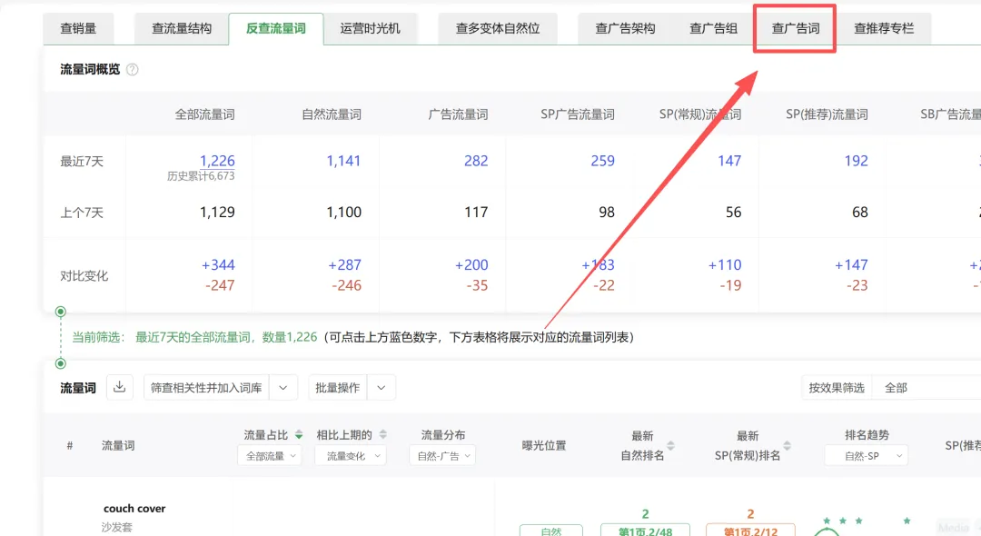Expand the 批量操作 dropdown arrow
Image resolution: width=981 pixels, height=536 pixels.
(x=381, y=388)
